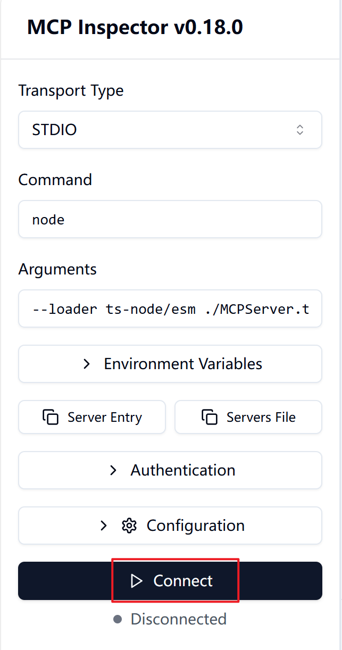
Task: Click the copy icon beside Servers File
Action: pyautogui.click(x=210, y=418)
